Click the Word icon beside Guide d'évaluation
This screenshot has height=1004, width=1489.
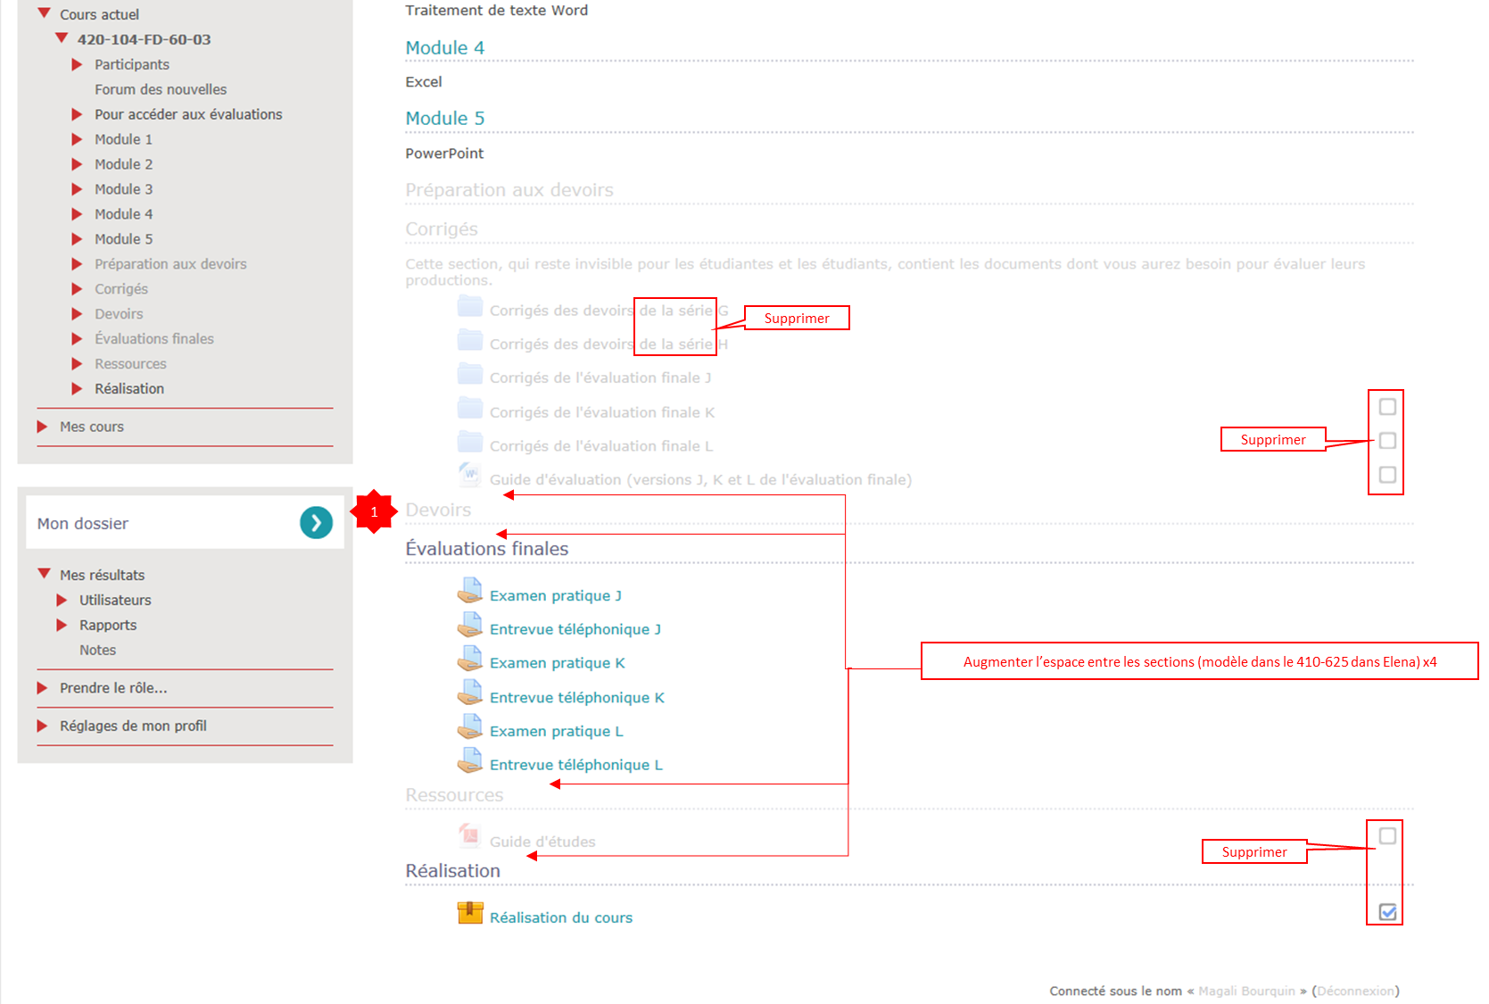[470, 475]
